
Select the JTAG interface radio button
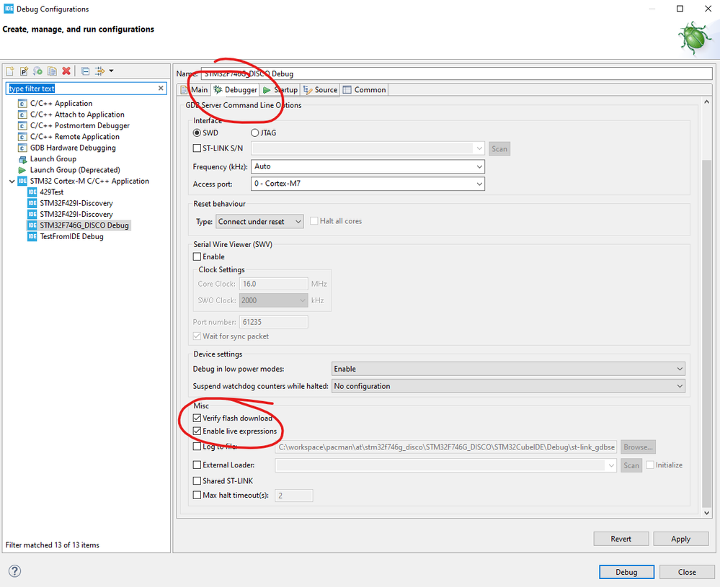click(255, 133)
